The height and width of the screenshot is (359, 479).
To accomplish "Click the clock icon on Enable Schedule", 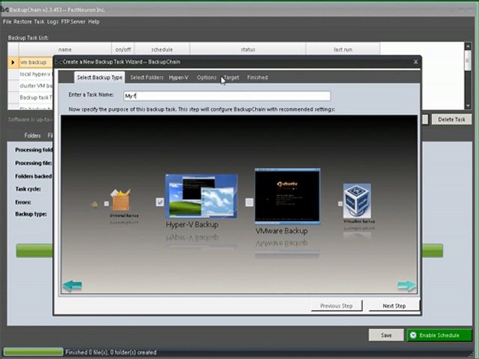I will [413, 335].
